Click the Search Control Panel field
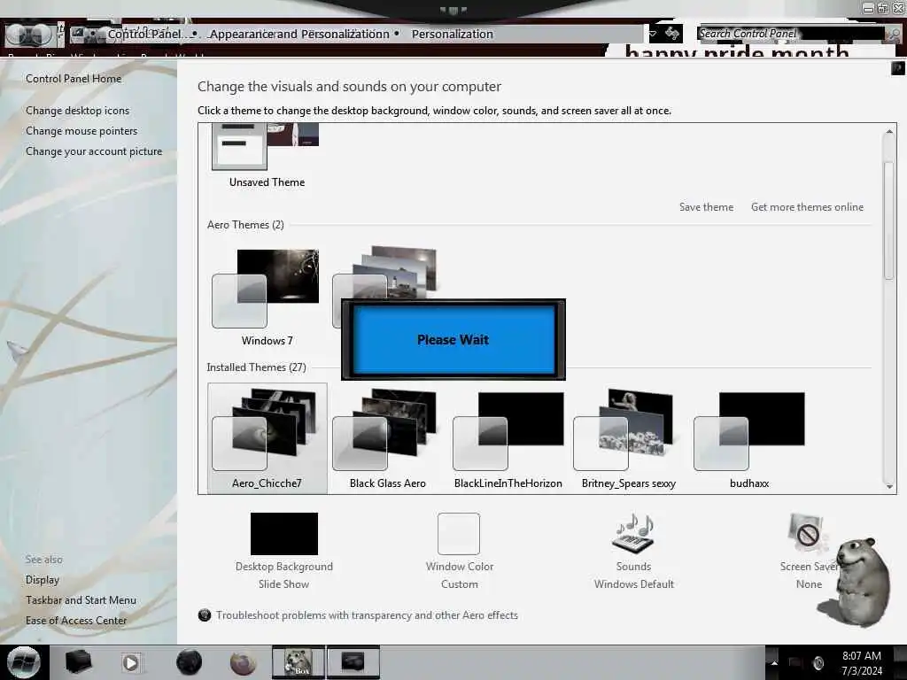This screenshot has height=680, width=907. click(x=790, y=35)
